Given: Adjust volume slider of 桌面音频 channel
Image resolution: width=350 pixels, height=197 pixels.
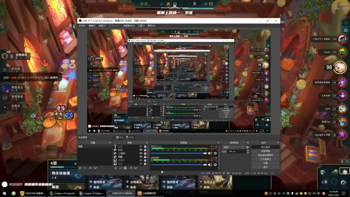Looking at the screenshot, I should pos(179,165).
